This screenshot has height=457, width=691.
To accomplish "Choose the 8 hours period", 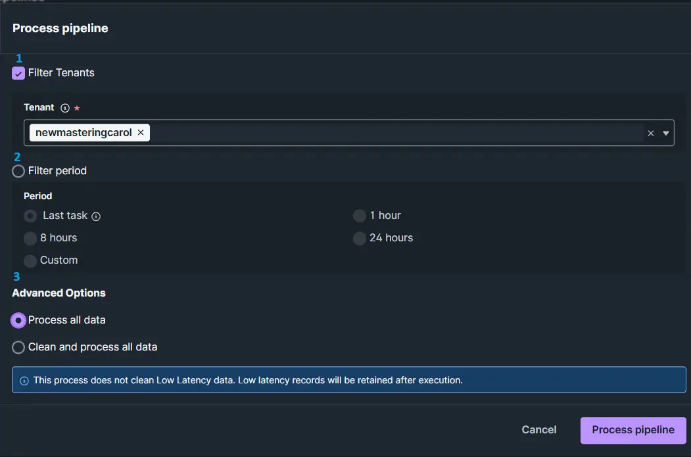I will coord(30,238).
